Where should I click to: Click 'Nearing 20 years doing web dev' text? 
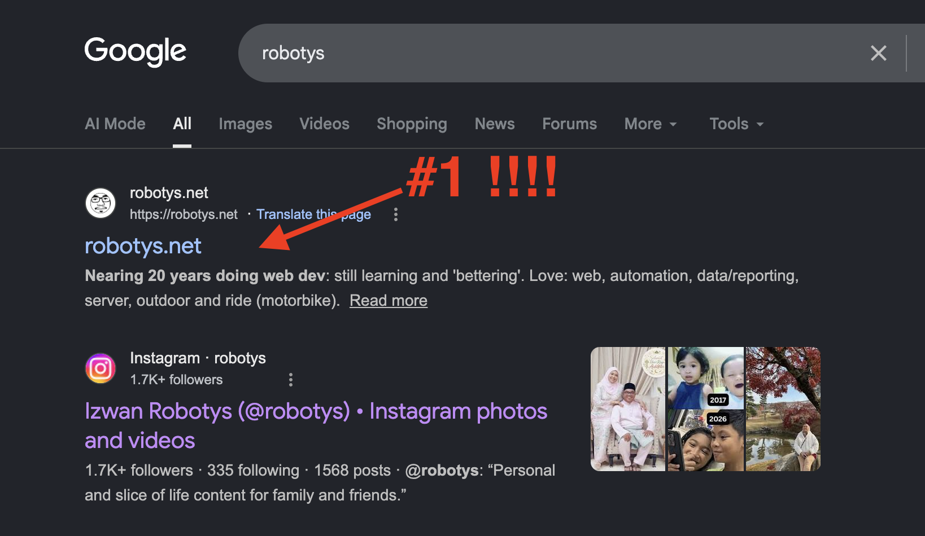[205, 275]
